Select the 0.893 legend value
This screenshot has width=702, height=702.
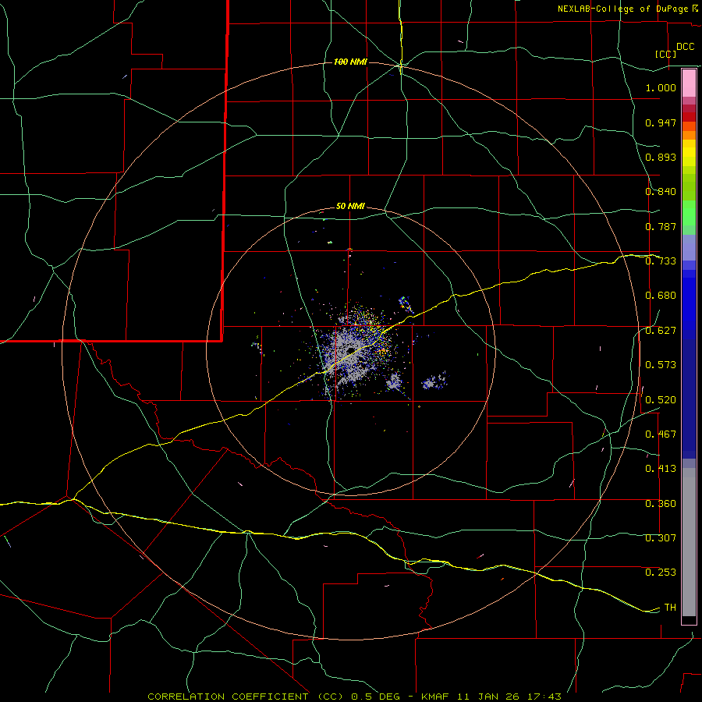click(661, 157)
